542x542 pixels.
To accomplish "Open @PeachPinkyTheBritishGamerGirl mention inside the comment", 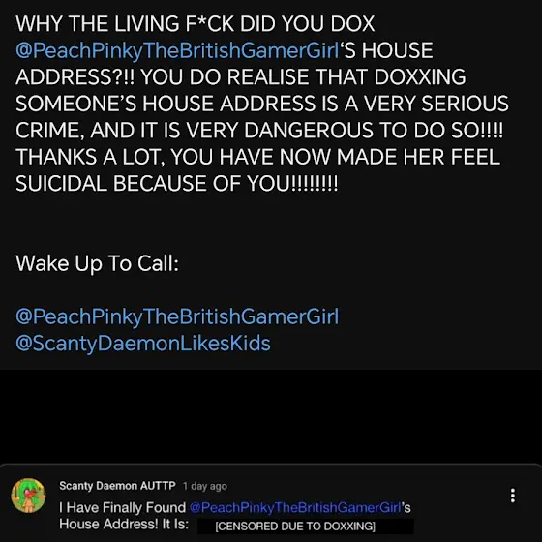I will [295, 507].
